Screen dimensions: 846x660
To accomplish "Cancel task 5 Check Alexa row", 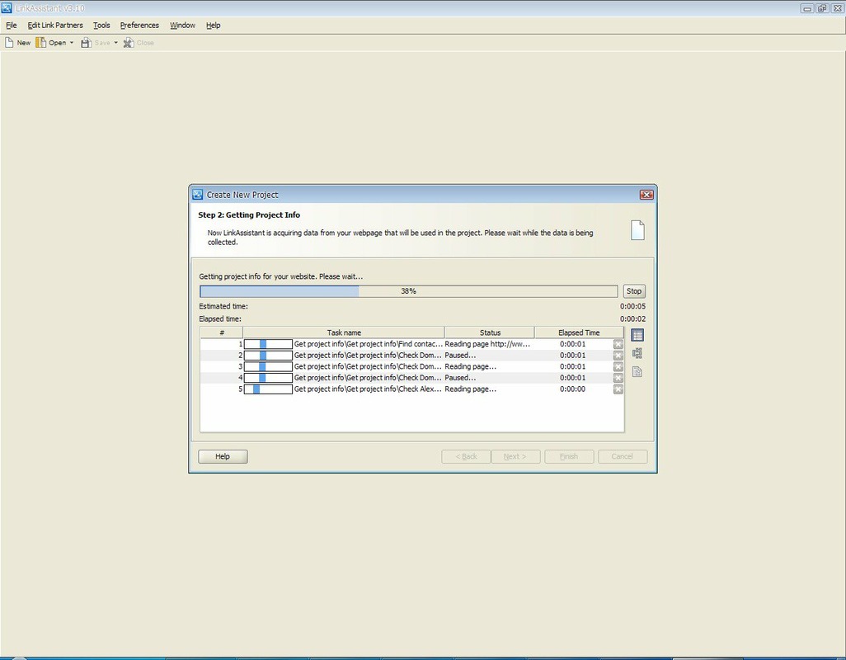I will click(x=618, y=389).
